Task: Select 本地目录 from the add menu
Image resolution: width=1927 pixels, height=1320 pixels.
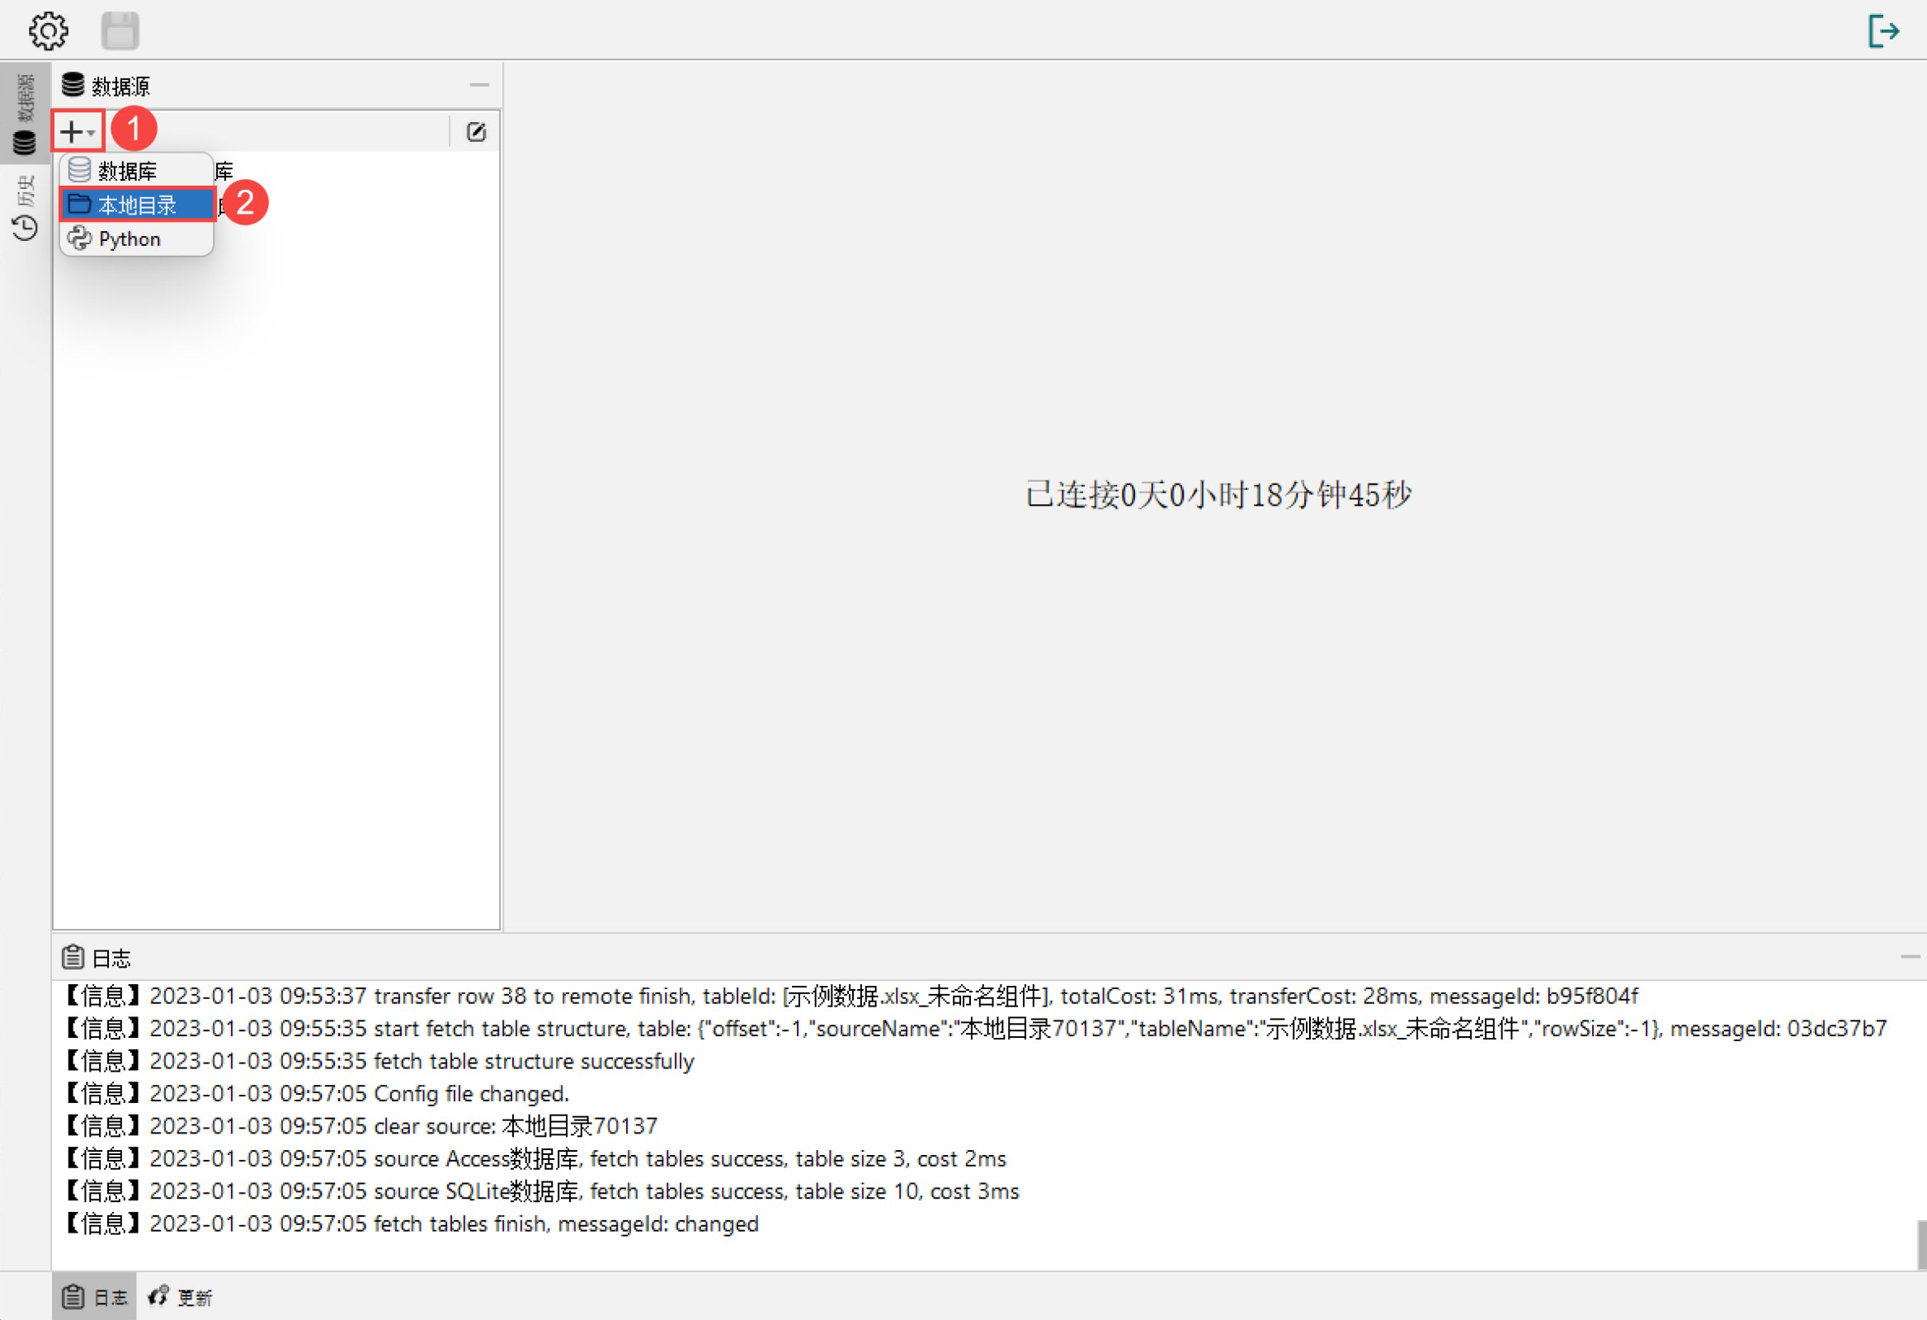Action: coord(138,205)
